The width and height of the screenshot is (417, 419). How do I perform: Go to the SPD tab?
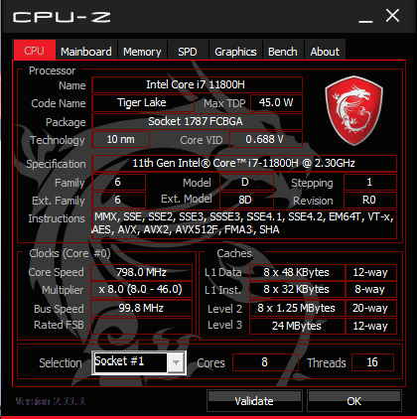point(188,52)
